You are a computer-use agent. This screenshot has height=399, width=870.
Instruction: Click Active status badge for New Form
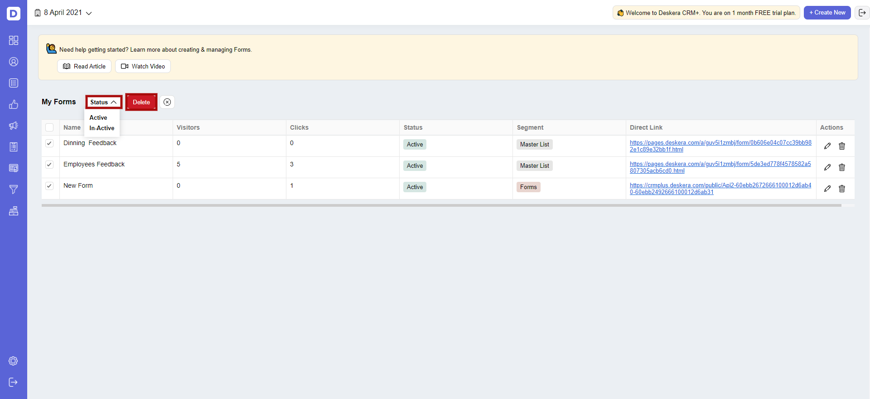pyautogui.click(x=415, y=187)
